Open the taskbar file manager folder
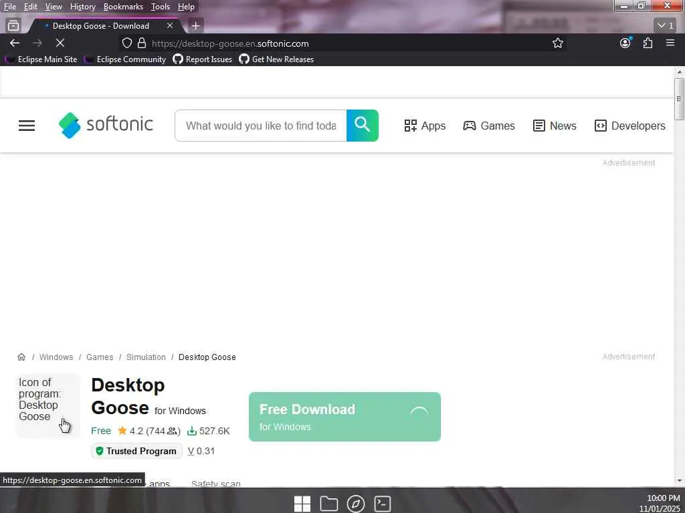 [x=329, y=504]
